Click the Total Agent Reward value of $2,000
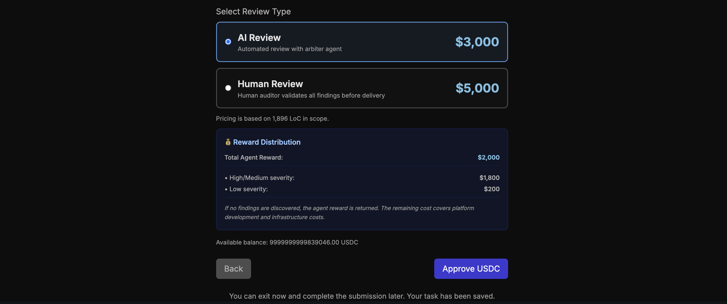Screen dimensions: 727x304 (488, 157)
